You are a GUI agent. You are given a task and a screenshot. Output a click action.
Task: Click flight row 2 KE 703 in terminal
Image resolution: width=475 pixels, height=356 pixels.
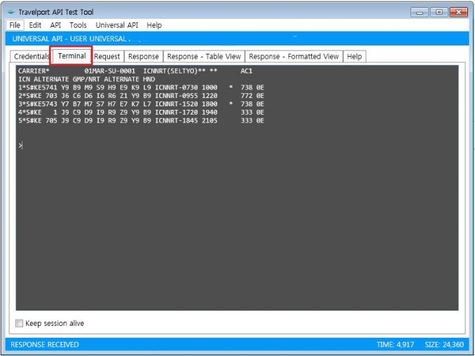pos(141,96)
